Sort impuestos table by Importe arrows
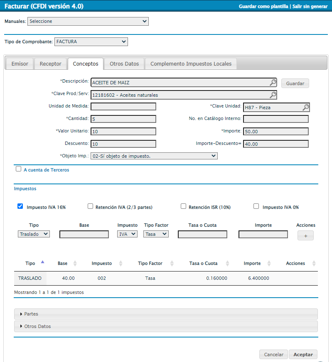332x362 pixels. pos(269,264)
